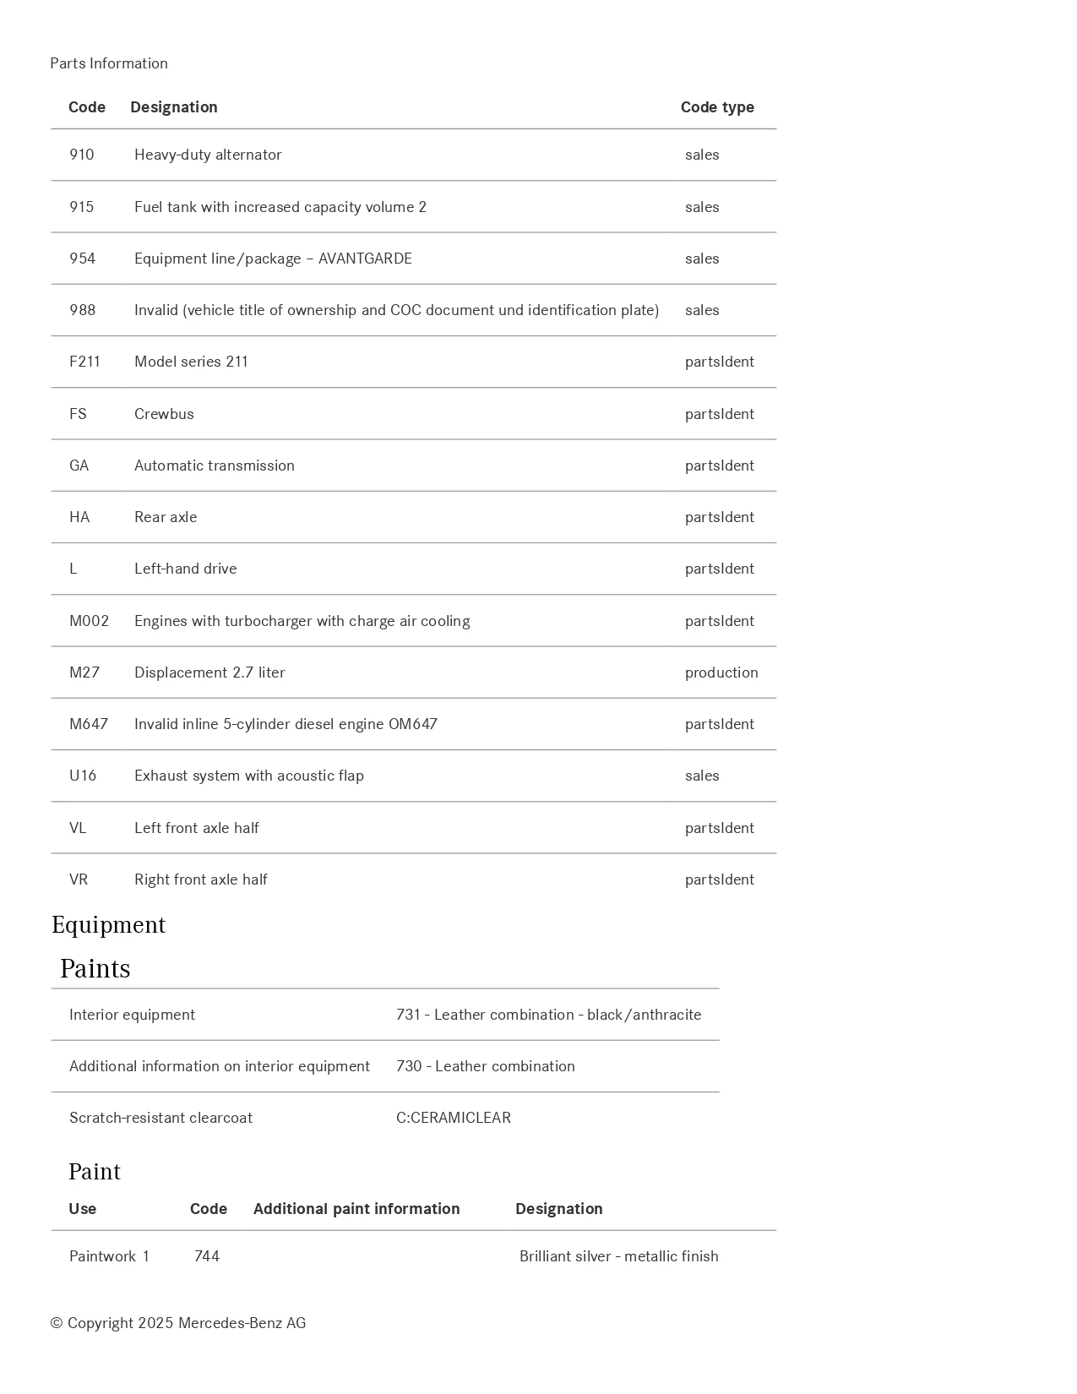Select the C:CERAMICLEAR clearcoat value
The height and width of the screenshot is (1394, 1077).
click(454, 1118)
